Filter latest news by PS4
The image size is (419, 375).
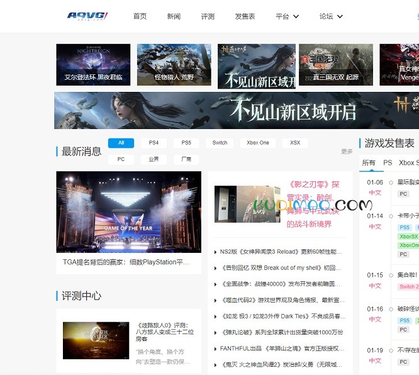(154, 143)
